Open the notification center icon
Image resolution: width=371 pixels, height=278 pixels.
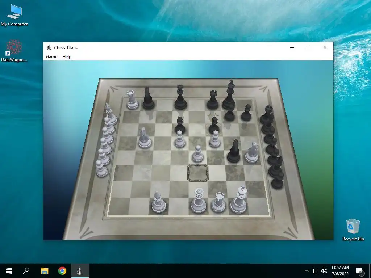point(359,271)
